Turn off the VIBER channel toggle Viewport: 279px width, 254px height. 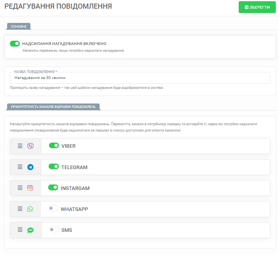(54, 145)
